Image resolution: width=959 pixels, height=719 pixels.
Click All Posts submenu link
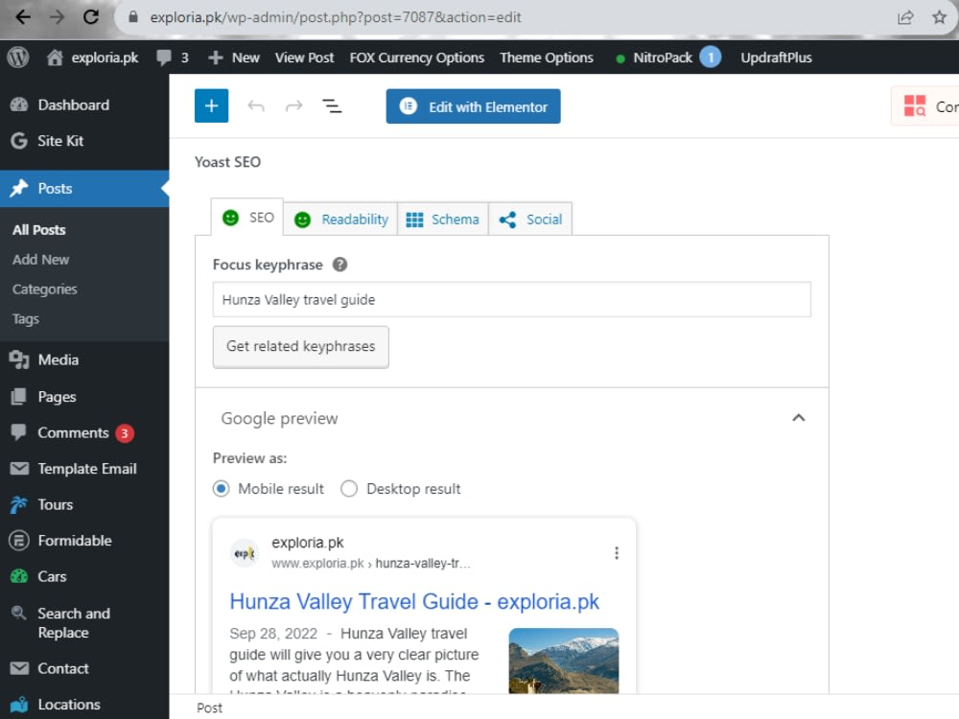pos(39,230)
